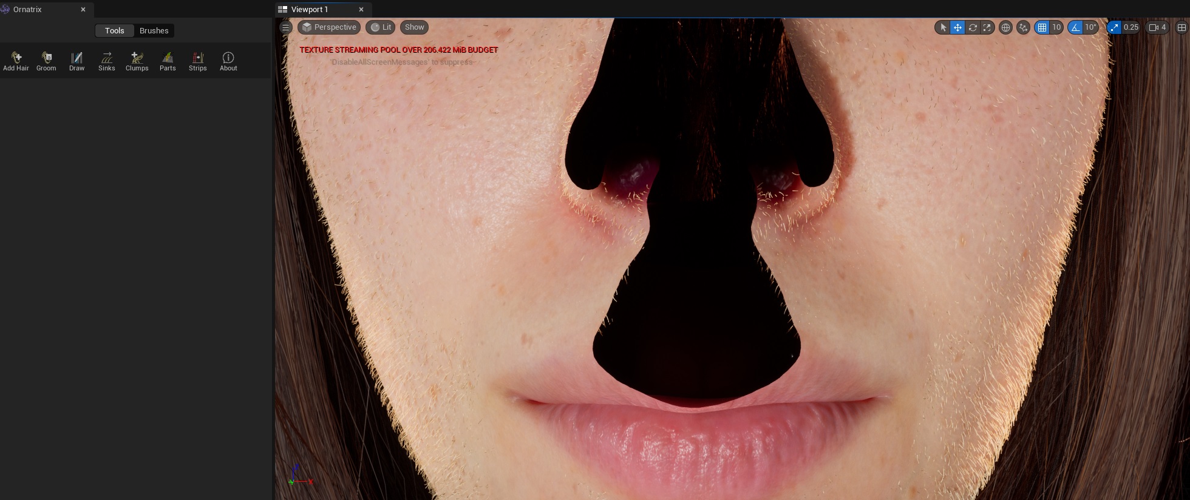The image size is (1190, 500).
Task: Open camera speed setting showing 4
Action: [x=1157, y=27]
